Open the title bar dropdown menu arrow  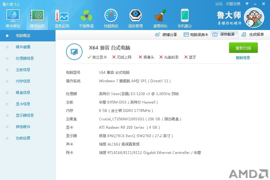(x=247, y=4)
